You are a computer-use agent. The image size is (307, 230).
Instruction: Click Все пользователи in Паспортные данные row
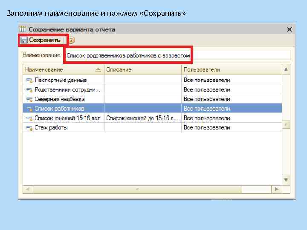pos(207,80)
